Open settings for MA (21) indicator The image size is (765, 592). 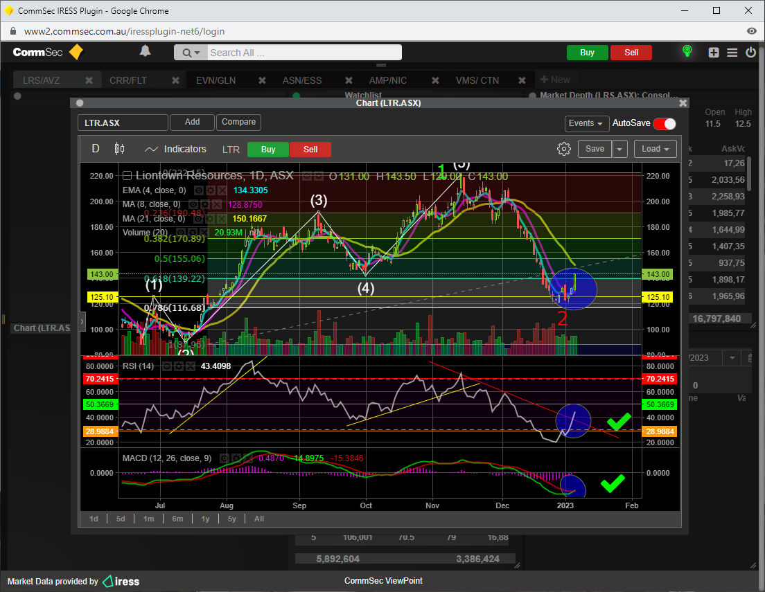click(209, 219)
